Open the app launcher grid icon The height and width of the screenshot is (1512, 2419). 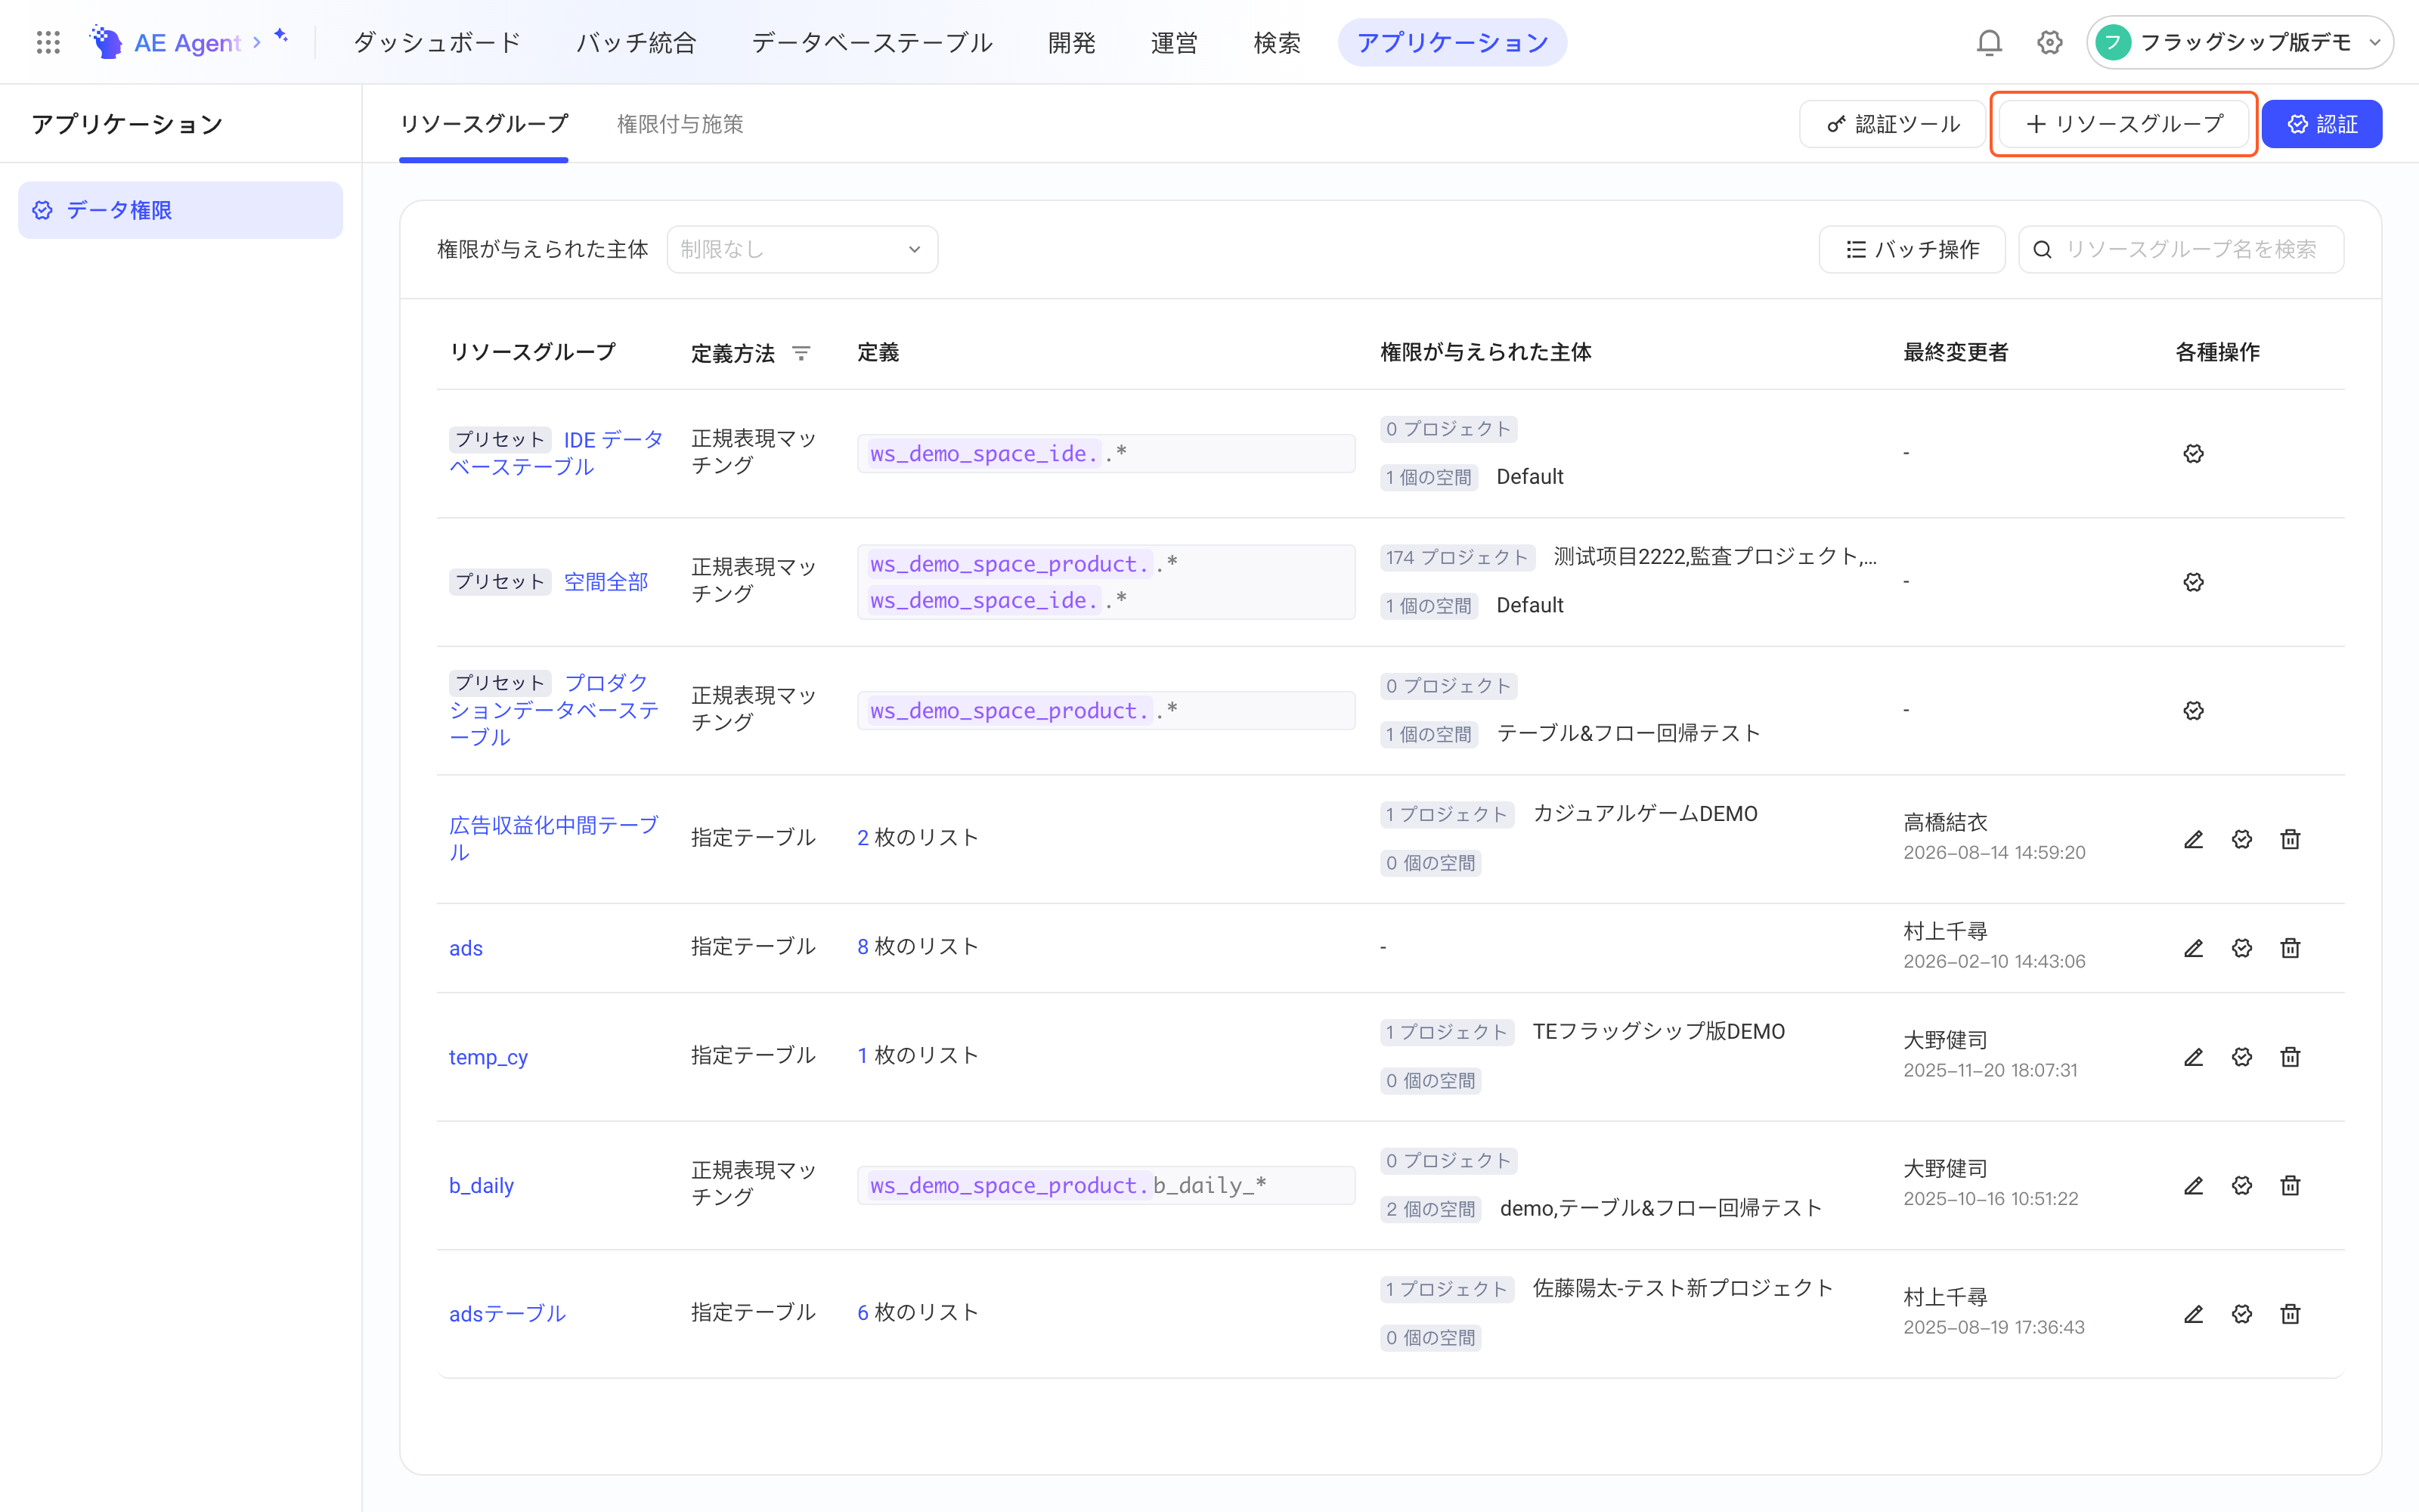point(48,42)
